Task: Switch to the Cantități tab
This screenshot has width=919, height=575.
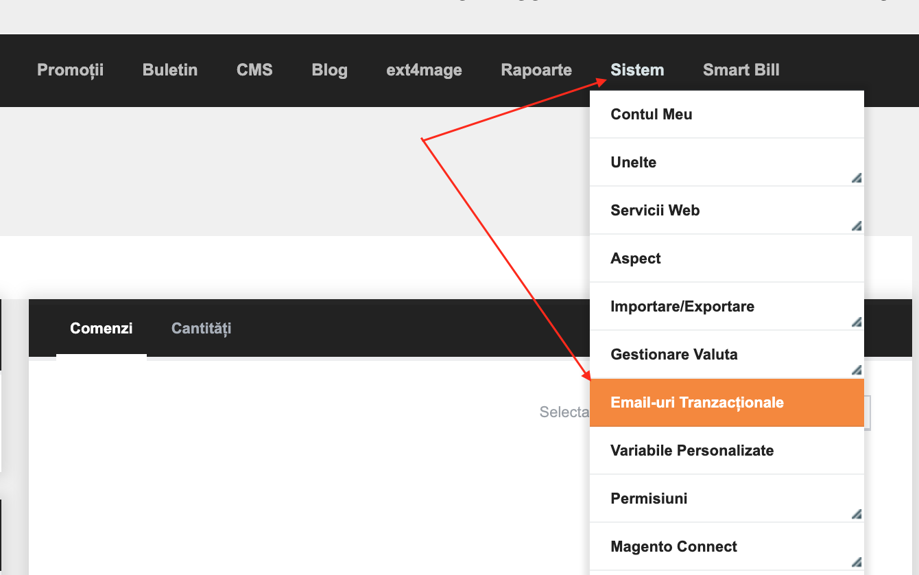Action: tap(201, 328)
